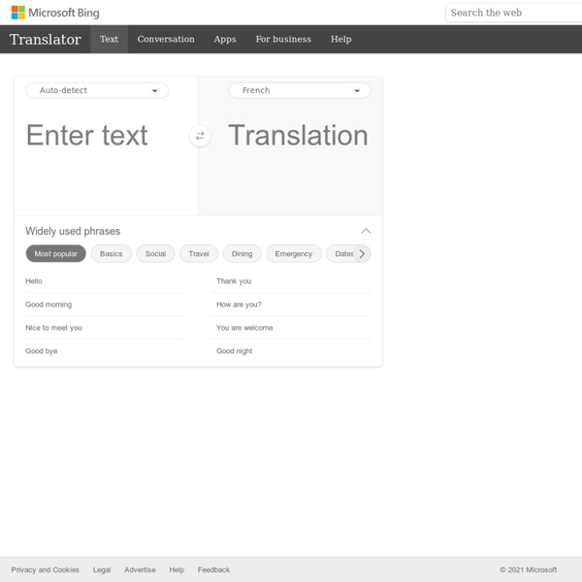Viewport: 582px width, 582px height.
Task: Select the Most popular phrase category
Action: (x=55, y=254)
